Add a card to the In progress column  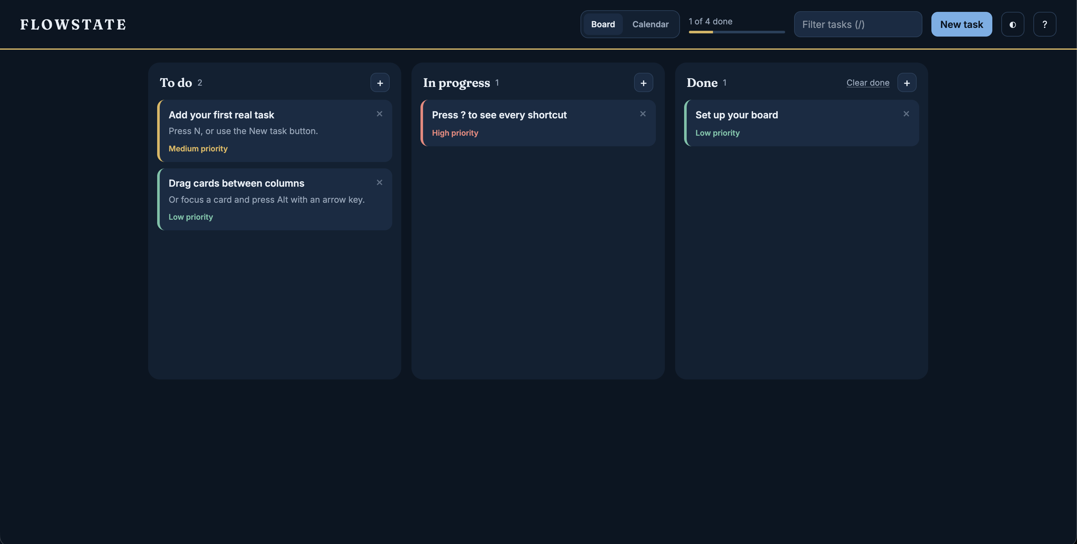643,83
